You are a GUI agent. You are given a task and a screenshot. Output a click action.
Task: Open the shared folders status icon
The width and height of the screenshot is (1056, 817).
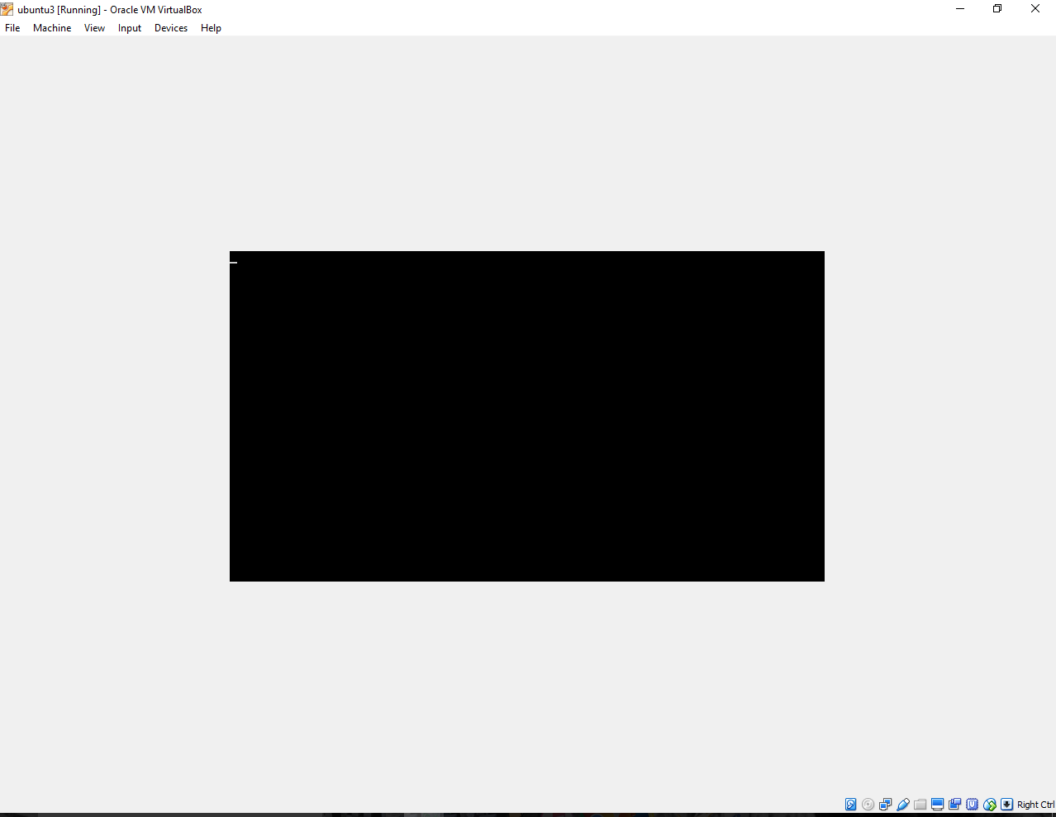(920, 805)
